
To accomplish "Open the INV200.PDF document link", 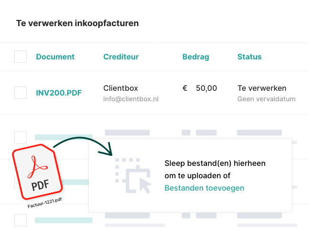I will 59,93.
